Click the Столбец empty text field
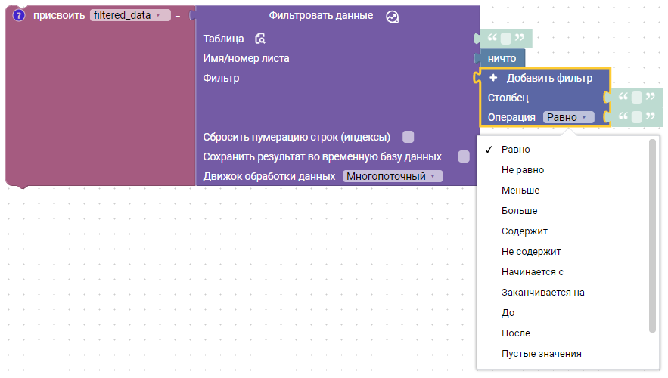The height and width of the screenshot is (378, 668). (635, 98)
